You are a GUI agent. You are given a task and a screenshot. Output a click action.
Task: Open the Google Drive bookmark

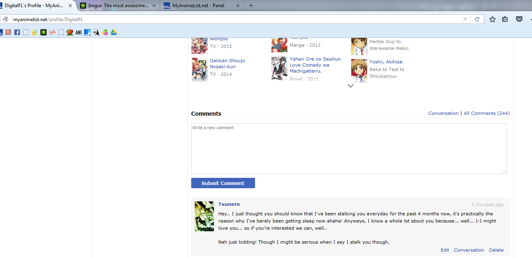(114, 32)
